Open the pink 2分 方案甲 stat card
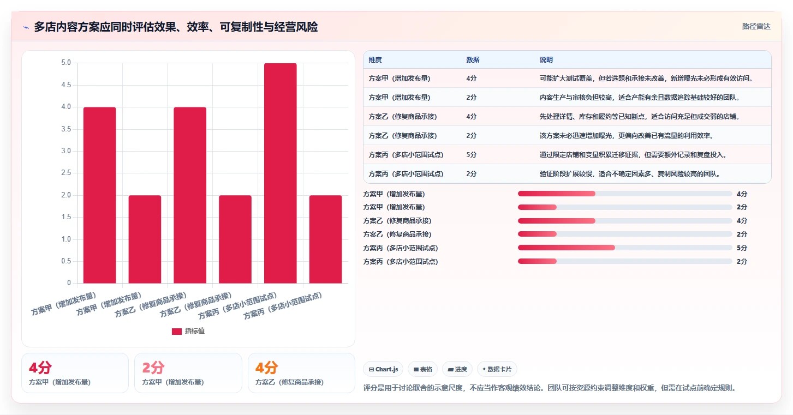793x415 pixels. tap(188, 373)
